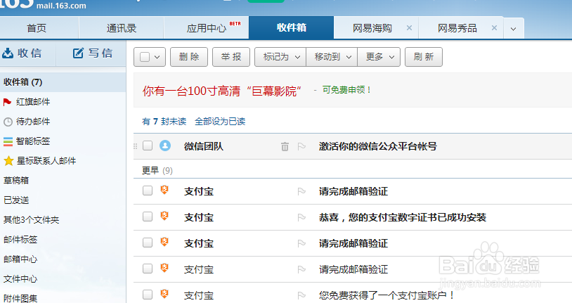Open 文件中心 in sidebar

click(x=20, y=279)
